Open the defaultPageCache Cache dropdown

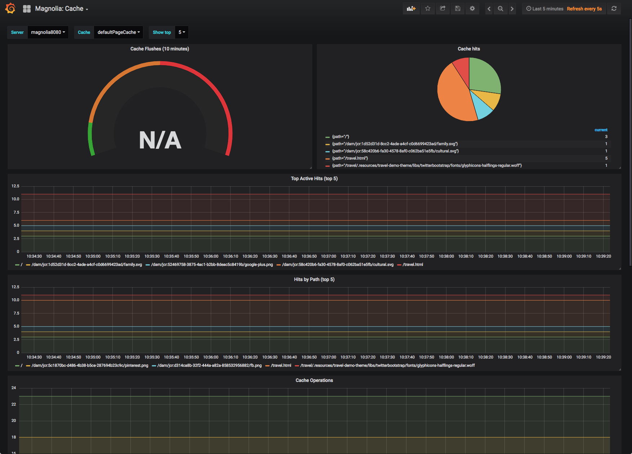tap(118, 32)
